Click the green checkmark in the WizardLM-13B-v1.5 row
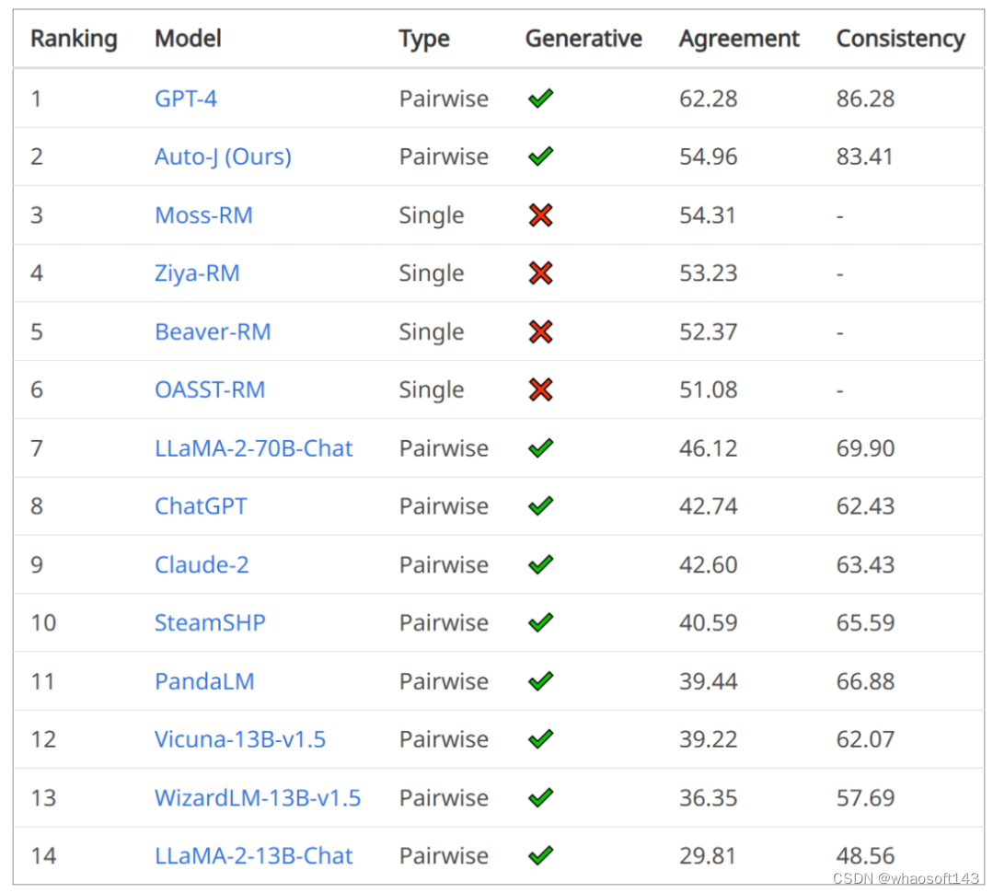This screenshot has height=893, width=993. coord(541,796)
